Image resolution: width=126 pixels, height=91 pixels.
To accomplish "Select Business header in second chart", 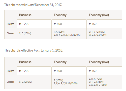I will [25, 62].
